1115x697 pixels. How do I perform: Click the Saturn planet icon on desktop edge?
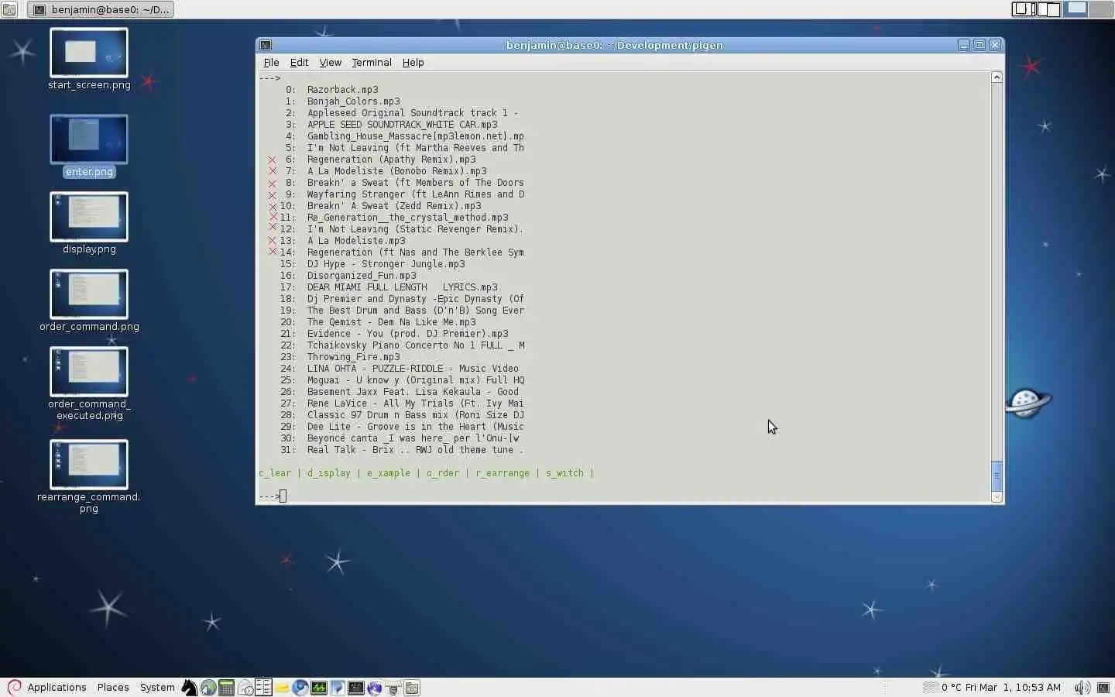point(1028,403)
